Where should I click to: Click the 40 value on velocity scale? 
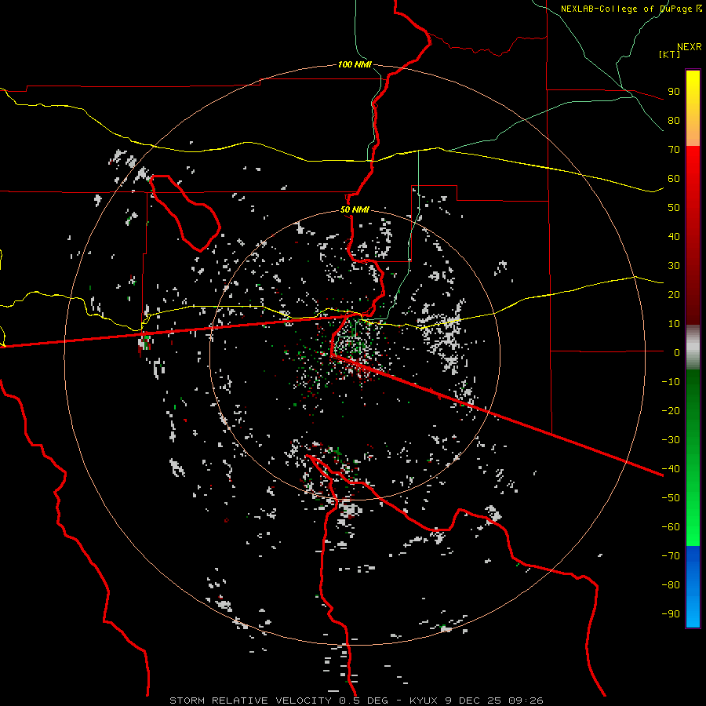(x=674, y=236)
